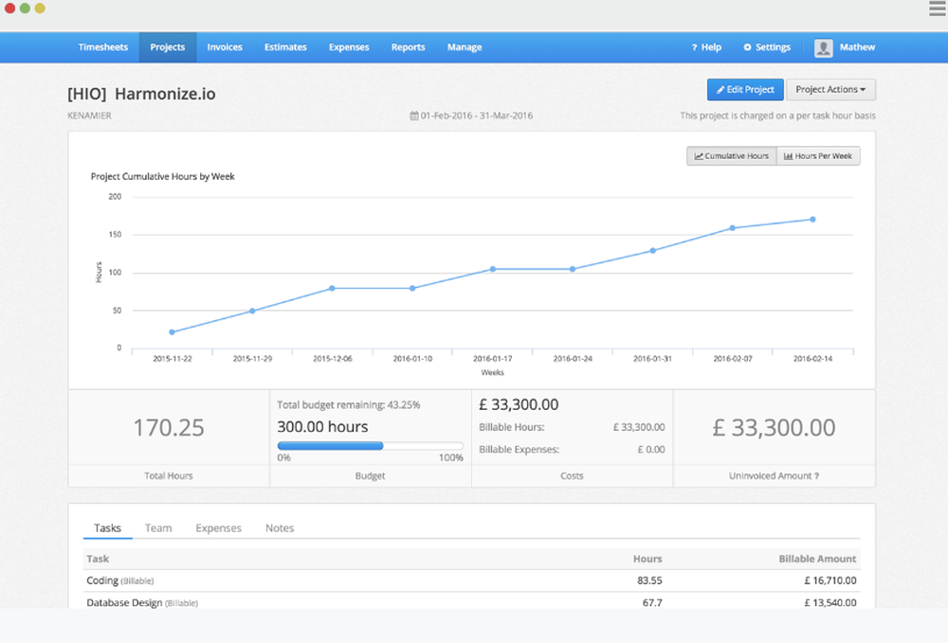Switch to the Team tab
The image size is (948, 643).
158,527
